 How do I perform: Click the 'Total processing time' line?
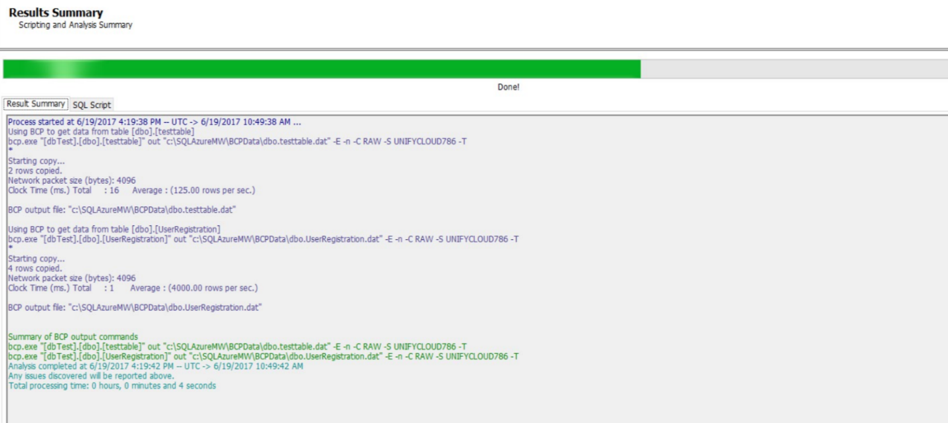coord(112,385)
